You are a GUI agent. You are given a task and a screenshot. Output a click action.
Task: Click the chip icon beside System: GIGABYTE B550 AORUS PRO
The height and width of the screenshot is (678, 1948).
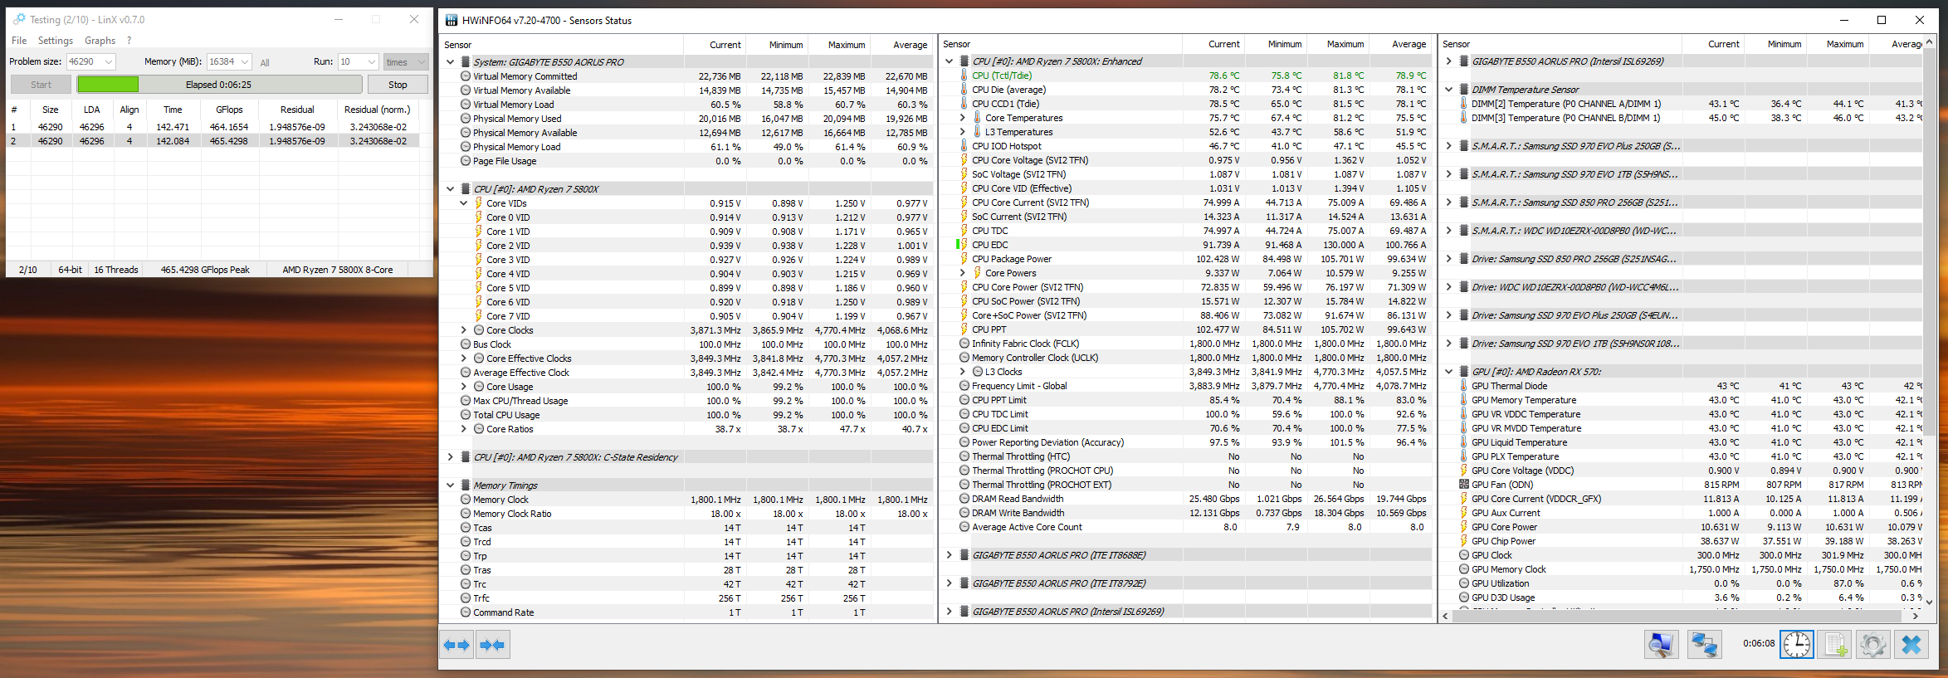click(x=466, y=62)
